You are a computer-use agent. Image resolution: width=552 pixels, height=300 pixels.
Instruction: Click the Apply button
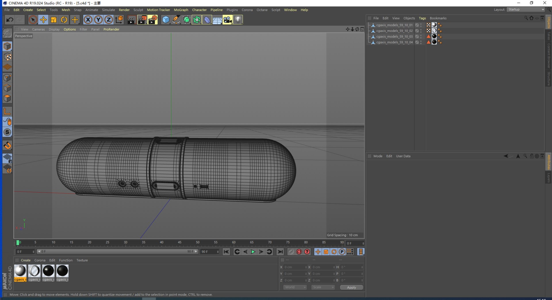coord(351,287)
